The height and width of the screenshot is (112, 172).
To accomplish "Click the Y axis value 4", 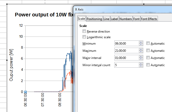I will [22, 69].
